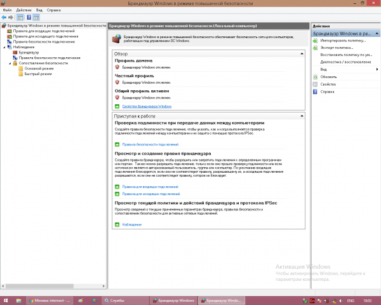Click the console tree horizontal scrollbar thumb

(39, 286)
